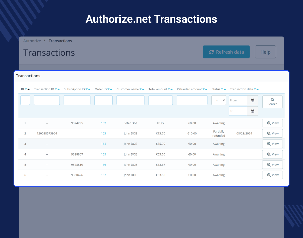Click total amount €13.67
Image resolution: width=303 pixels, height=238 pixels.
[x=161, y=165]
